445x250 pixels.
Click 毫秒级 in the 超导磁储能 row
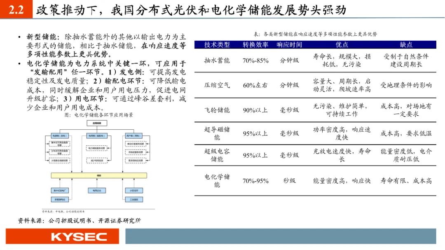[x=289, y=134]
